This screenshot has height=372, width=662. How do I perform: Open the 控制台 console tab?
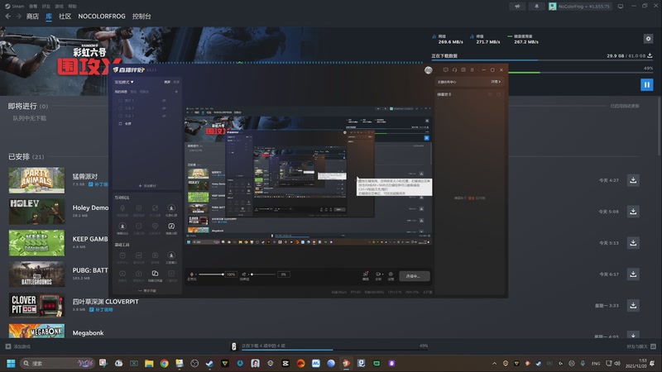pyautogui.click(x=142, y=16)
